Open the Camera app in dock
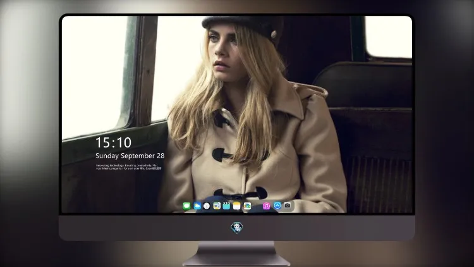This screenshot has height=267, width=474. [x=288, y=206]
